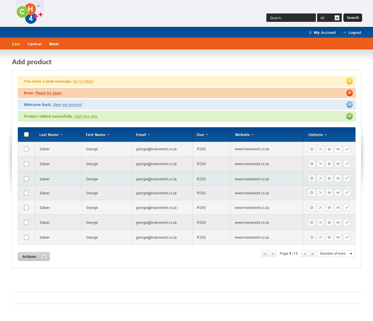Tick the select-all checkbox in the table header
Image resolution: width=373 pixels, height=321 pixels.
pos(27,135)
